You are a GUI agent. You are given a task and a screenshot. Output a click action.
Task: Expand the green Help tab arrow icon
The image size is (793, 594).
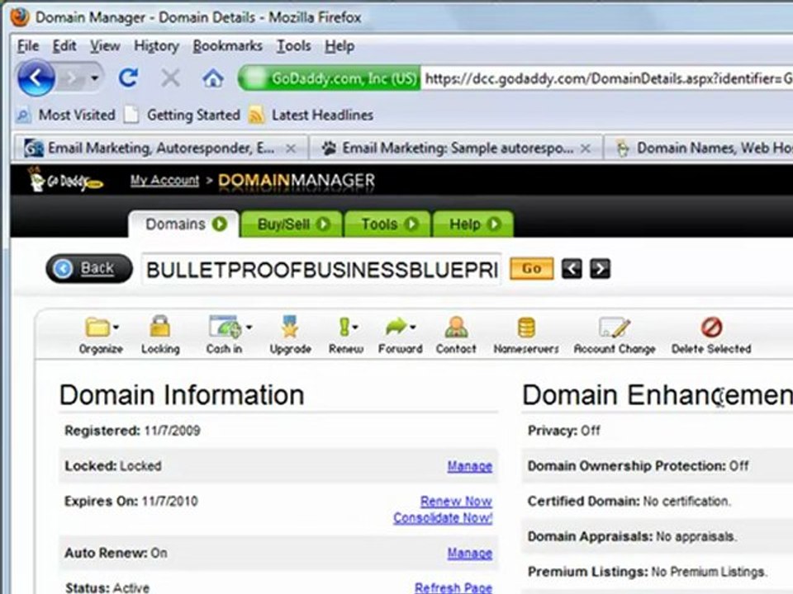494,224
